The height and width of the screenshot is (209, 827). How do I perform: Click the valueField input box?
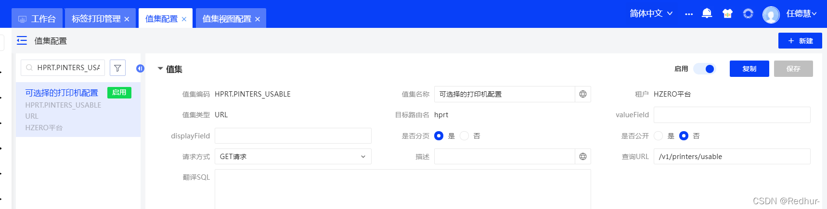point(732,115)
